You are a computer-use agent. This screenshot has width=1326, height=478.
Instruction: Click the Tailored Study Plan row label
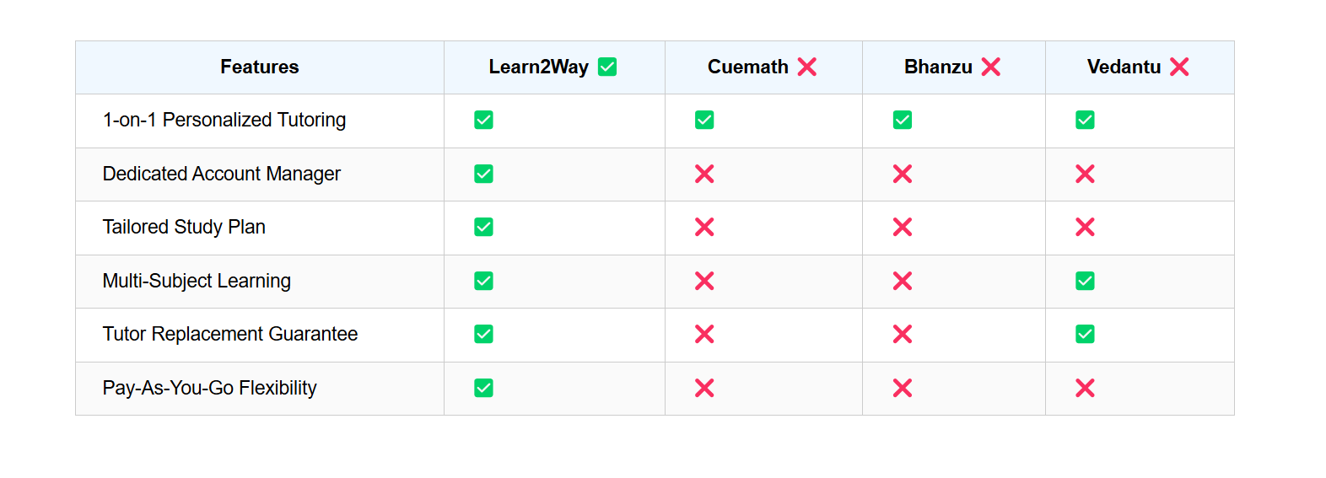click(184, 227)
